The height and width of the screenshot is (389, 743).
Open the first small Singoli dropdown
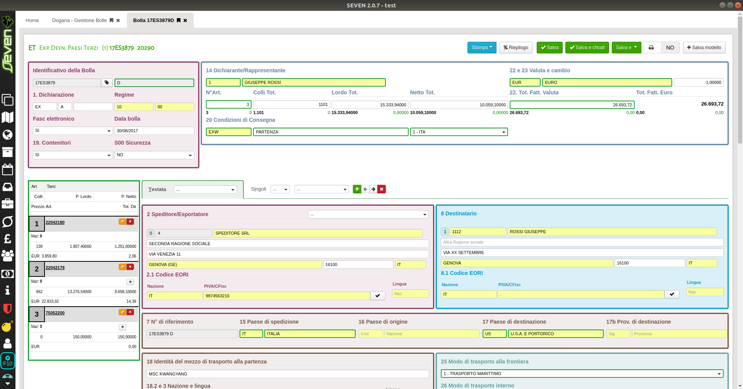[x=280, y=189]
